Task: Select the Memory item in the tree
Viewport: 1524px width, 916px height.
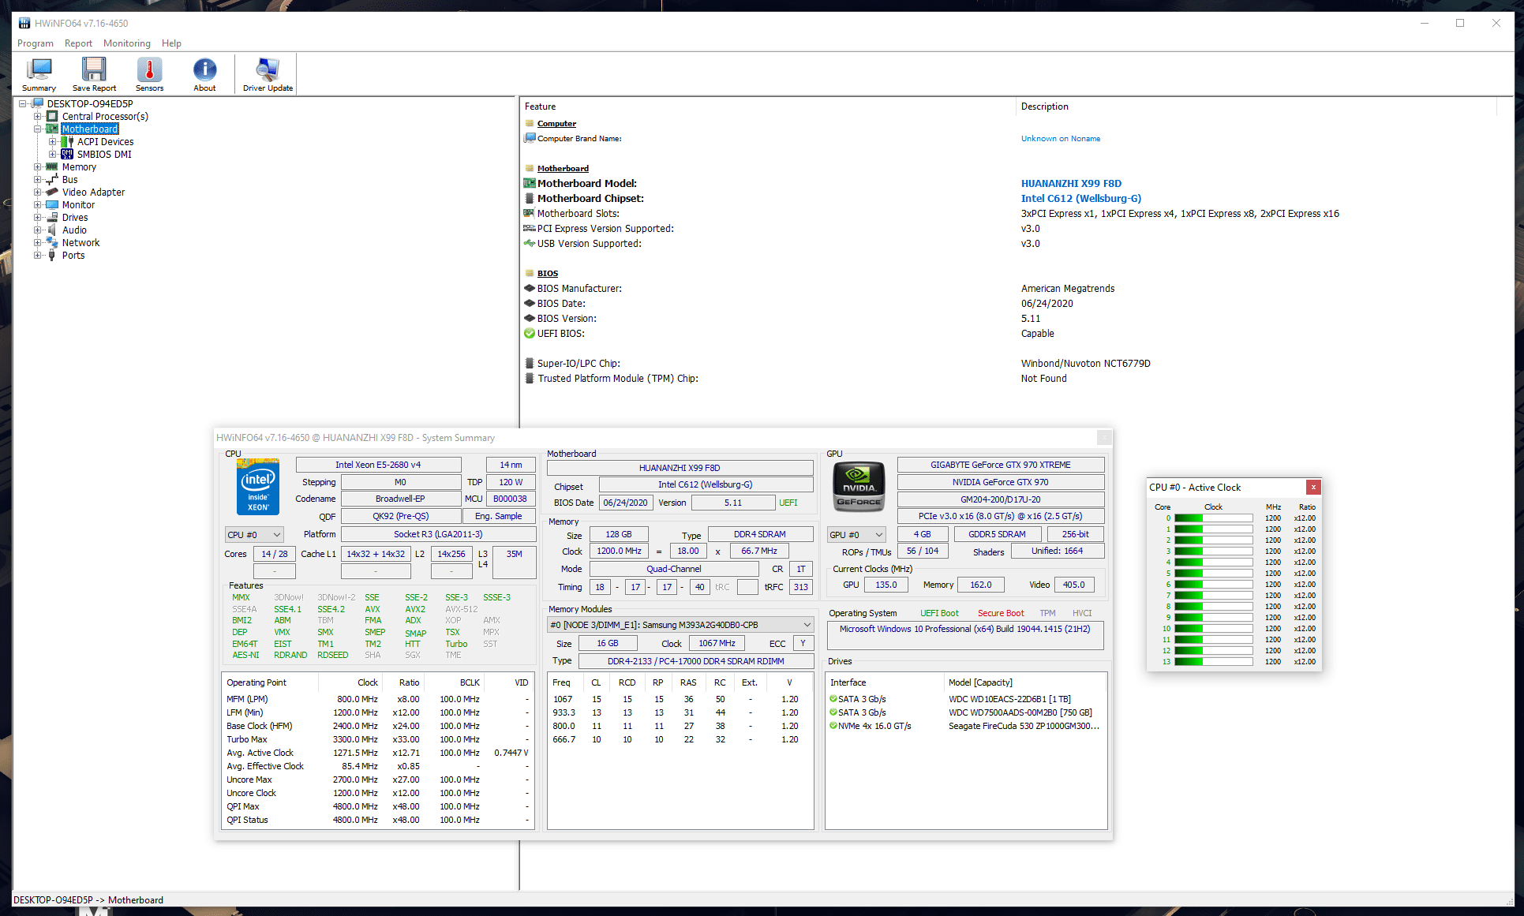Action: 79,166
